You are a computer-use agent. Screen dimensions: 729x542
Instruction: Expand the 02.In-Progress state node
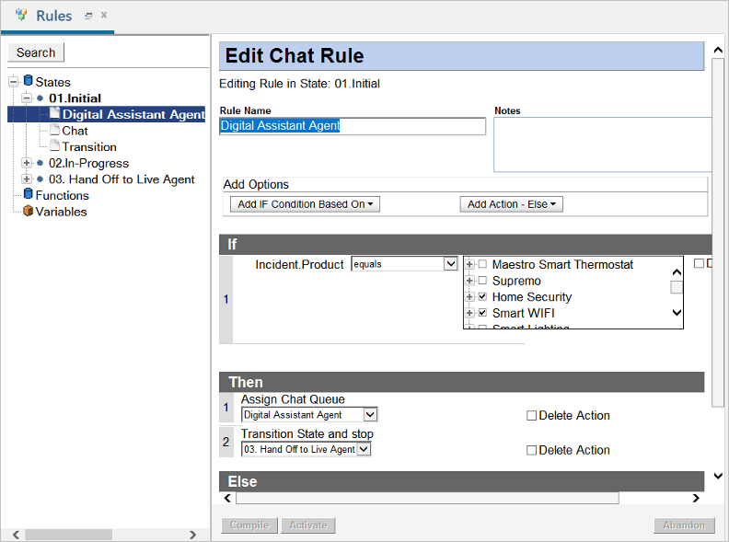click(x=27, y=163)
